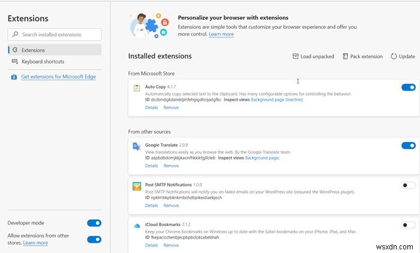
Task: Click the Google Translate extension icon
Action: point(137,146)
